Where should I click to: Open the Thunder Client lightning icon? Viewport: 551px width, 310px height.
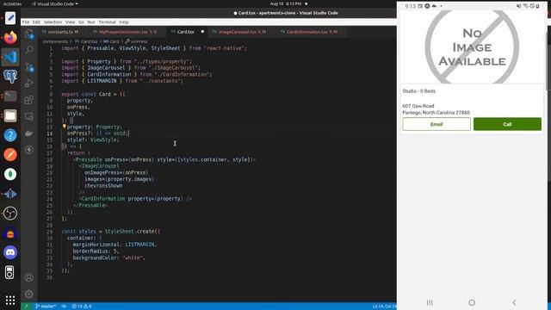click(x=29, y=150)
